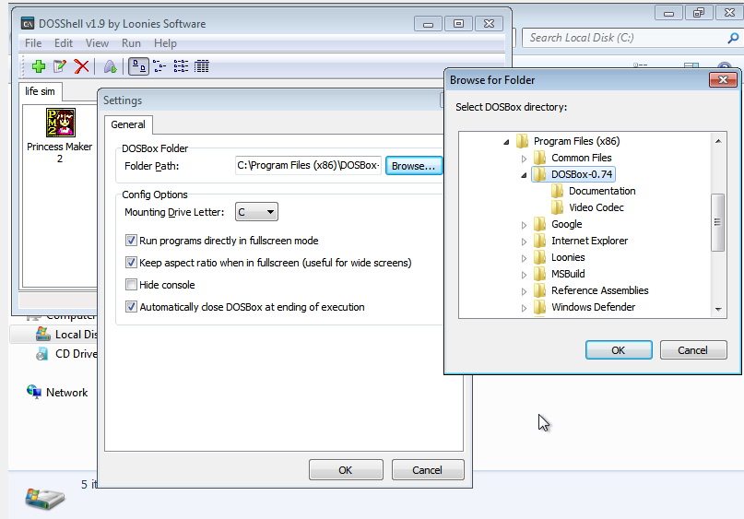The height and width of the screenshot is (519, 744).
Task: Expand the Common Files folder node
Action: coord(524,159)
